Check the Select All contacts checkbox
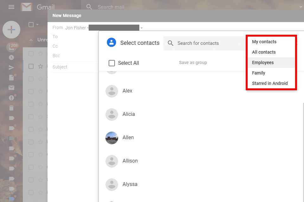The image size is (304, 202). [111, 63]
